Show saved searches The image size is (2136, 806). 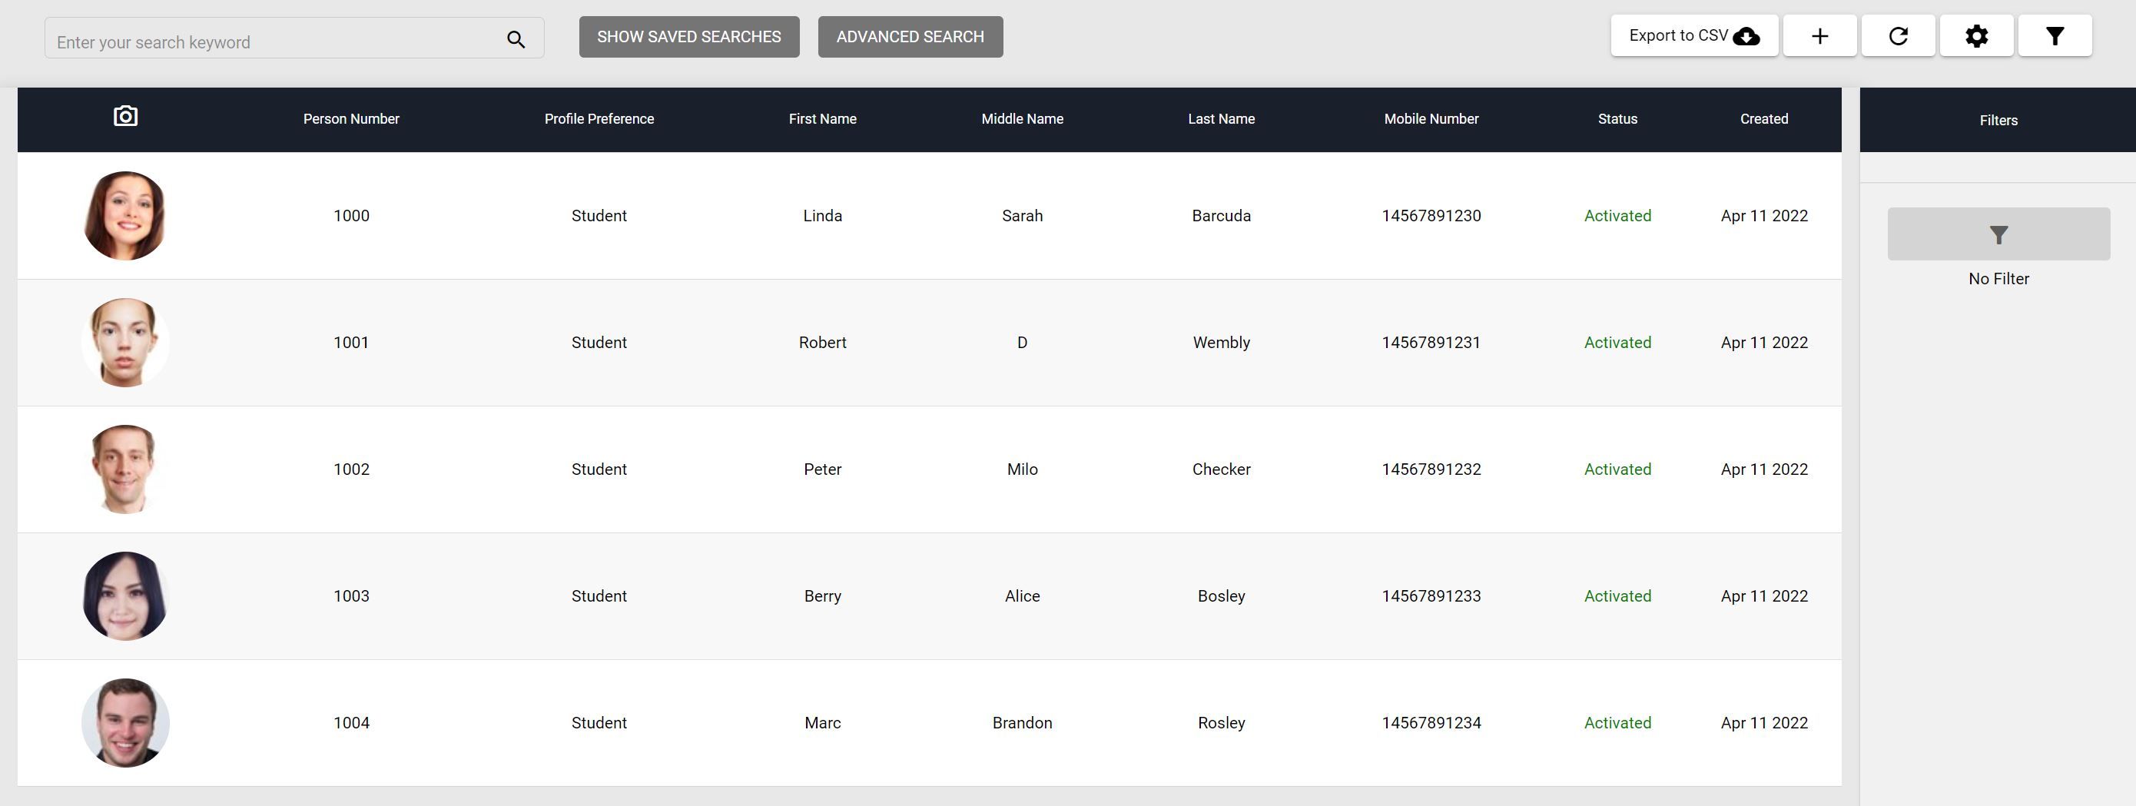pyautogui.click(x=689, y=36)
